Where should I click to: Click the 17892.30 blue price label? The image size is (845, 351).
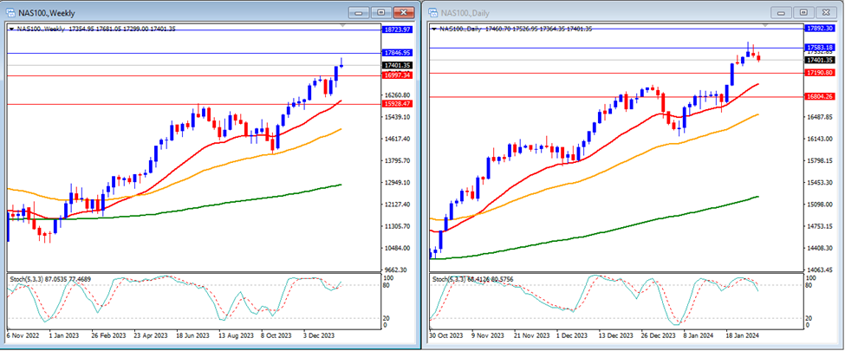(820, 27)
